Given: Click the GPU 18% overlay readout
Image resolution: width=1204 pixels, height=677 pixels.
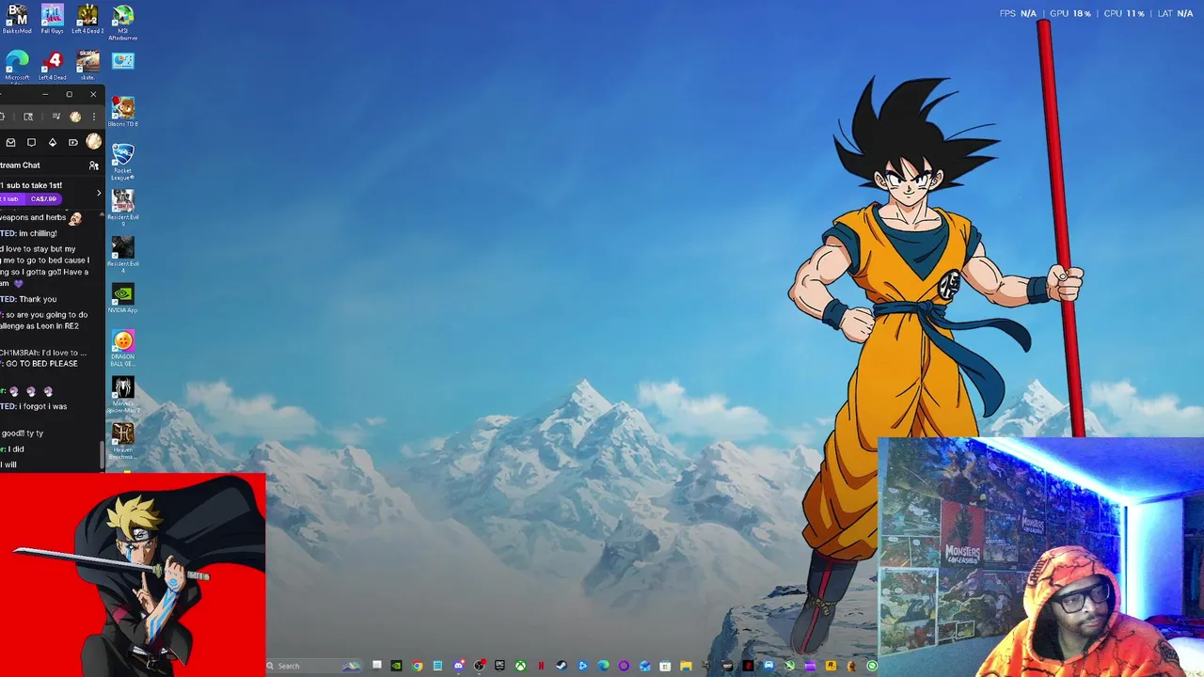Looking at the screenshot, I should (1070, 13).
